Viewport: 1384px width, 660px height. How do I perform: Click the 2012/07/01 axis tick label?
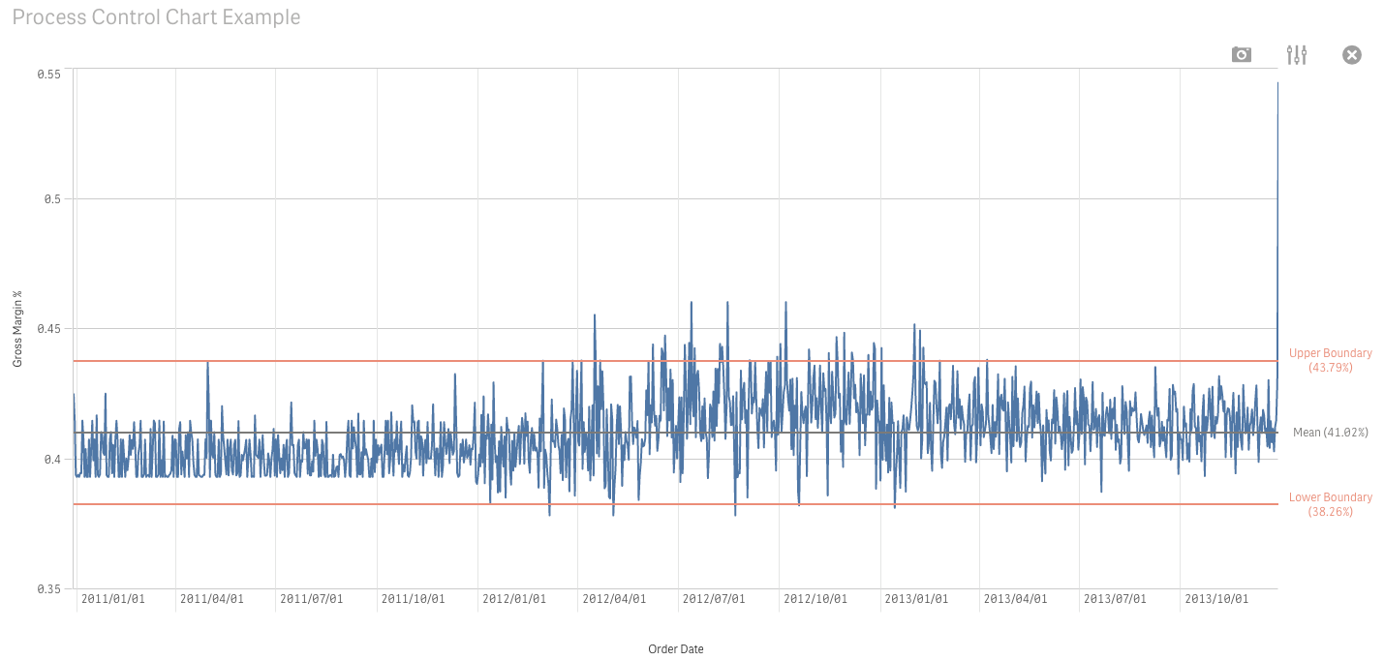point(716,598)
